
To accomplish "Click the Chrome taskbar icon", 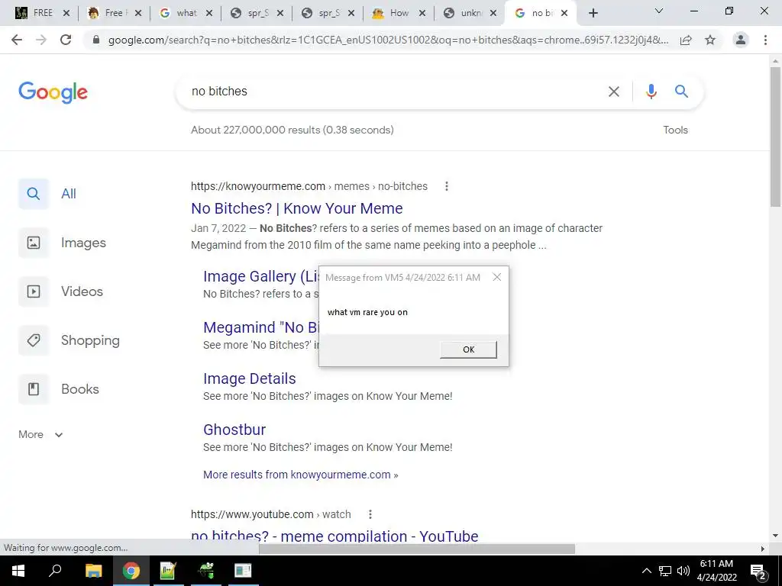I will pos(131,571).
